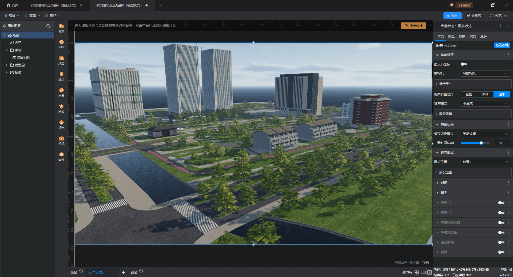Open the 项目 menu
The image size is (513, 277).
12,15
